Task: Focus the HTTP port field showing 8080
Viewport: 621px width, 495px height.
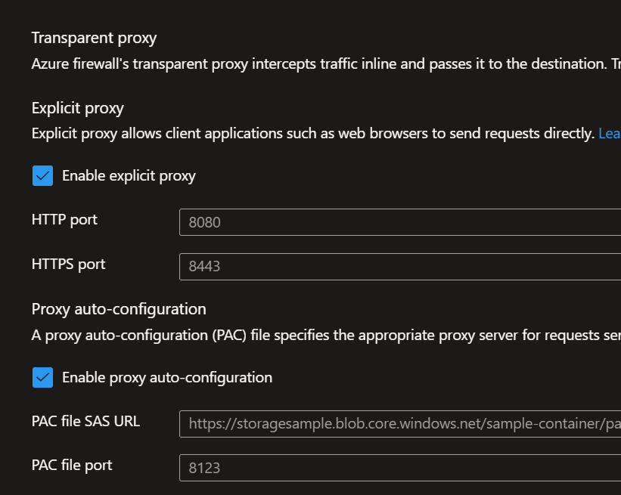Action: tap(399, 223)
